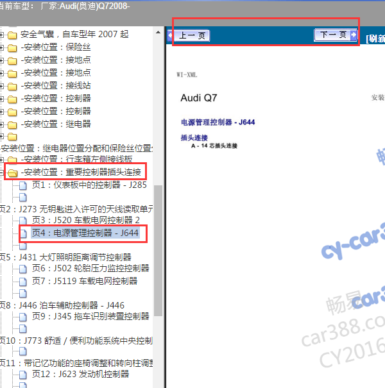Expand the 行李箱左侧接线板 folder
Image resolution: width=385 pixels, height=388 pixels.
[x=1, y=160]
